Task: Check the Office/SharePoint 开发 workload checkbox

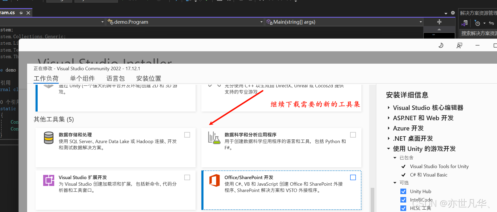Action: pos(353,178)
